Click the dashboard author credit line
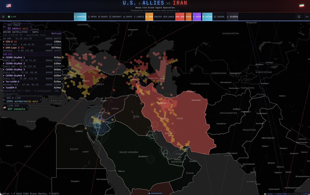 155,11
